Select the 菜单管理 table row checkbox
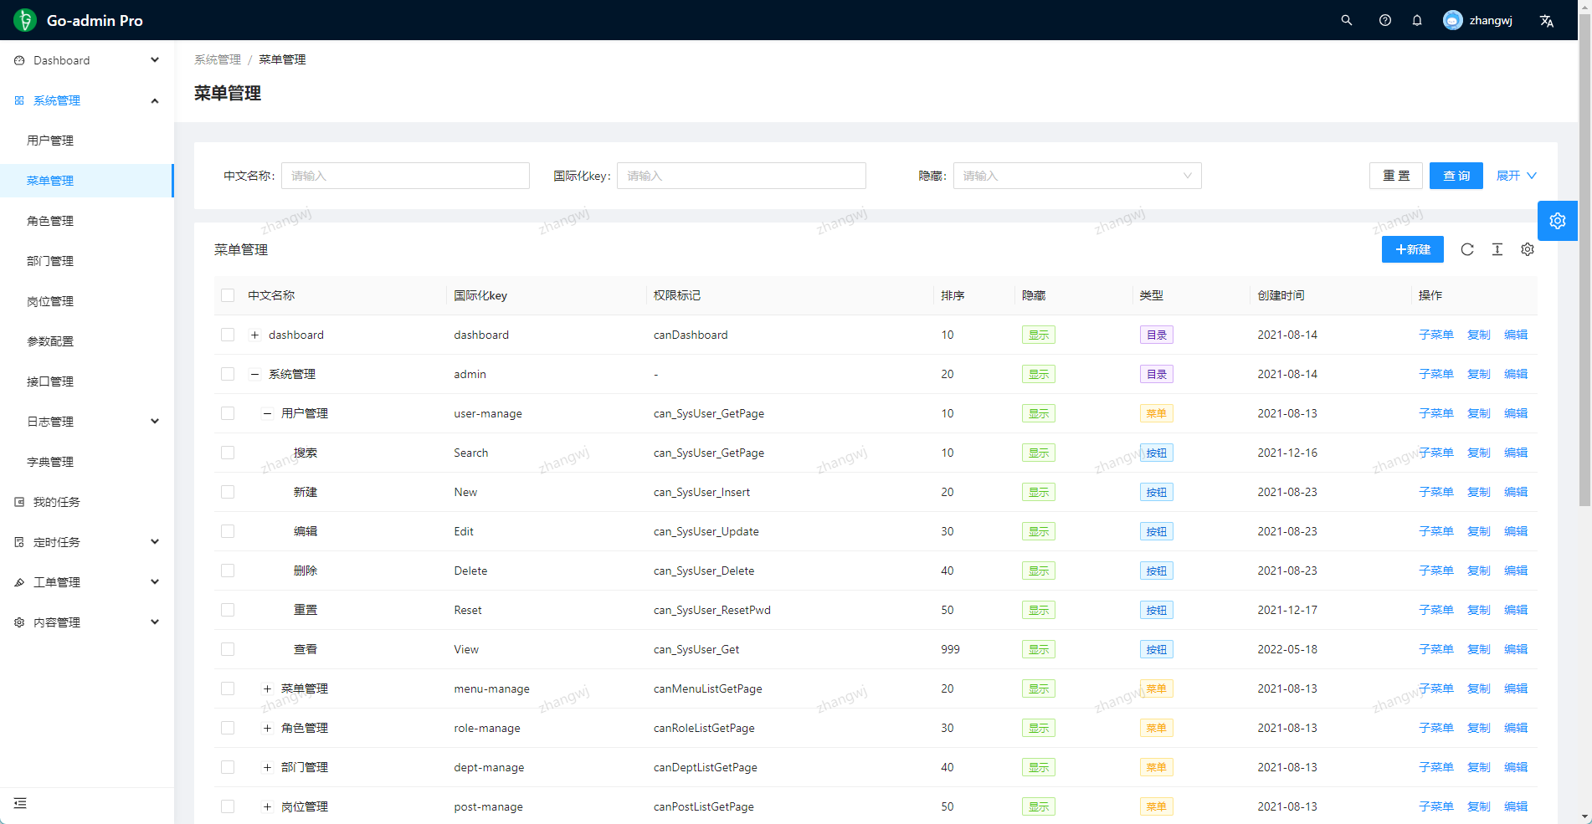Viewport: 1592px width, 824px height. 228,688
